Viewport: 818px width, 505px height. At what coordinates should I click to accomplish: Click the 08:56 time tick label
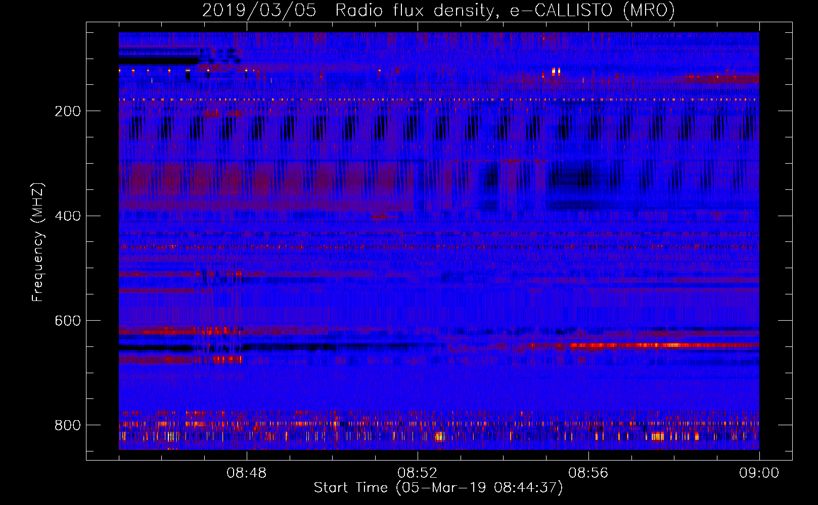click(x=588, y=473)
